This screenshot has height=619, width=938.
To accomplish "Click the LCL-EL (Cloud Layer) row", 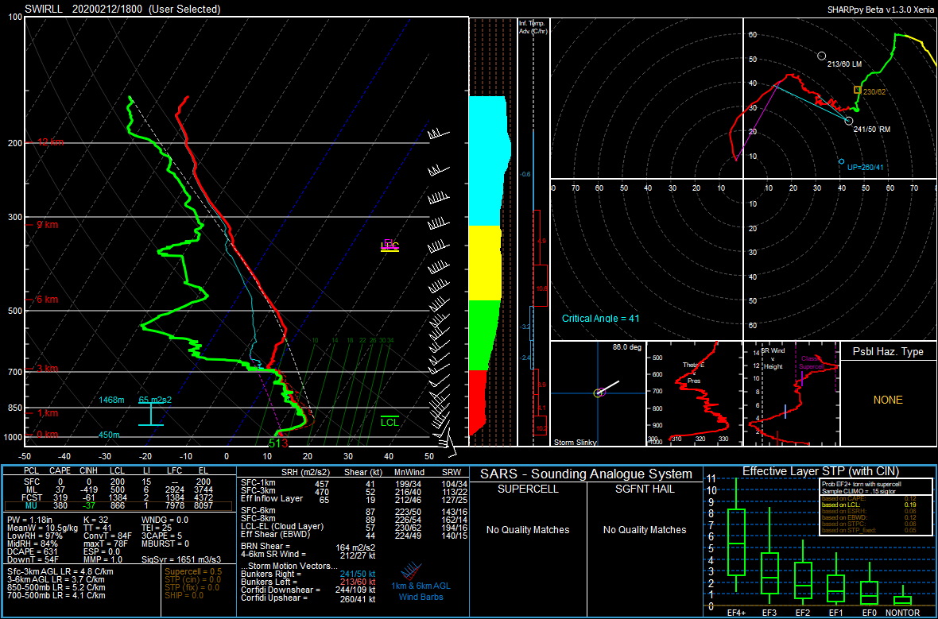I will (x=355, y=528).
